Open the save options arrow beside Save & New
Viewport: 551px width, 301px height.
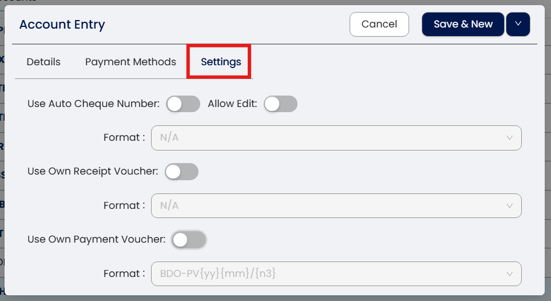coord(518,24)
